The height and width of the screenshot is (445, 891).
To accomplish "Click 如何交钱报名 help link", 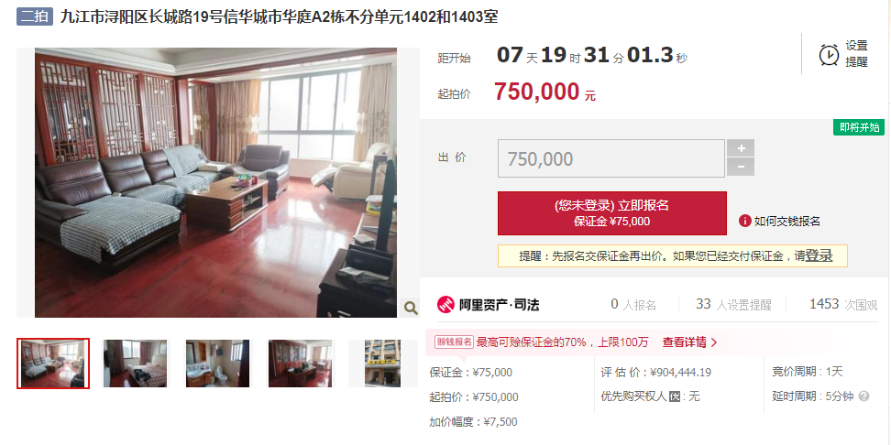I will 787,222.
